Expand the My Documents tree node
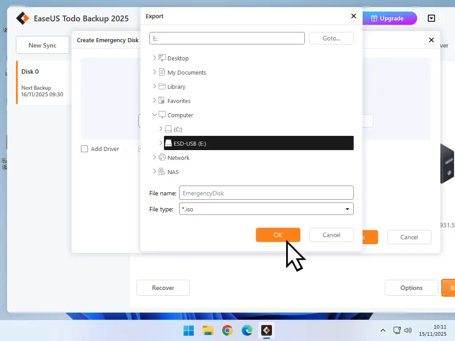The width and height of the screenshot is (455, 341). 154,72
